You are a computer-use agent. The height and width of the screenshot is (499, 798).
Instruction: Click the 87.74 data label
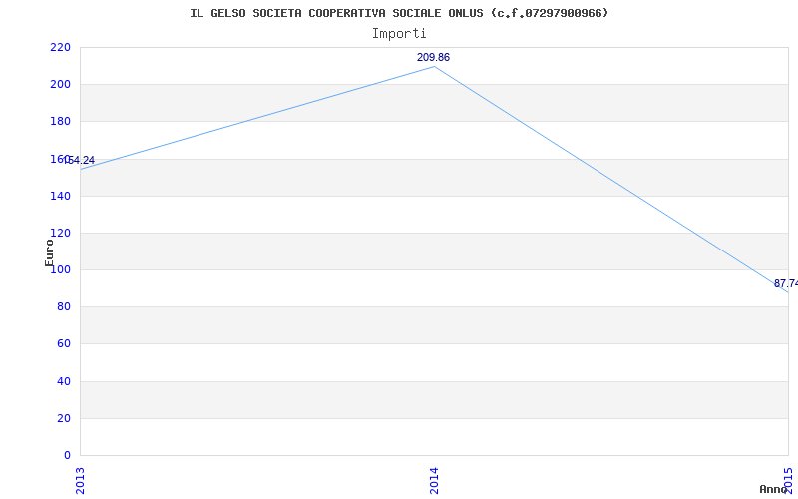pyautogui.click(x=786, y=283)
